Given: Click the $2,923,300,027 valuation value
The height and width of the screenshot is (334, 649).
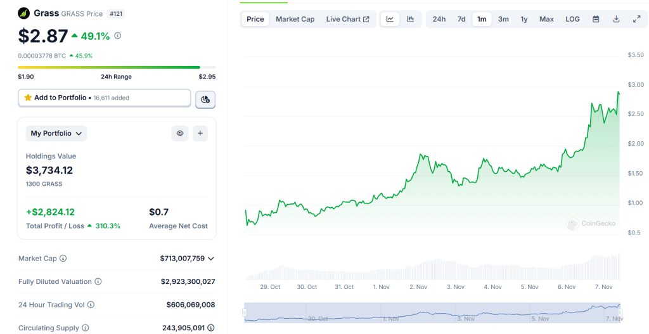Looking at the screenshot, I should click(188, 281).
